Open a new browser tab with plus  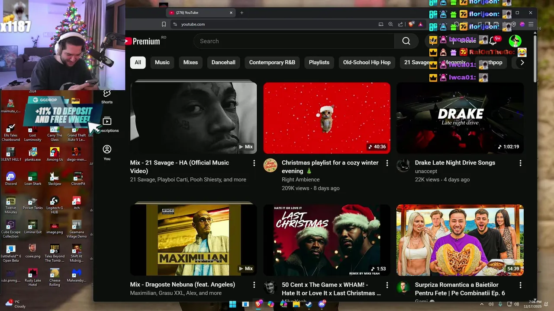tap(242, 13)
